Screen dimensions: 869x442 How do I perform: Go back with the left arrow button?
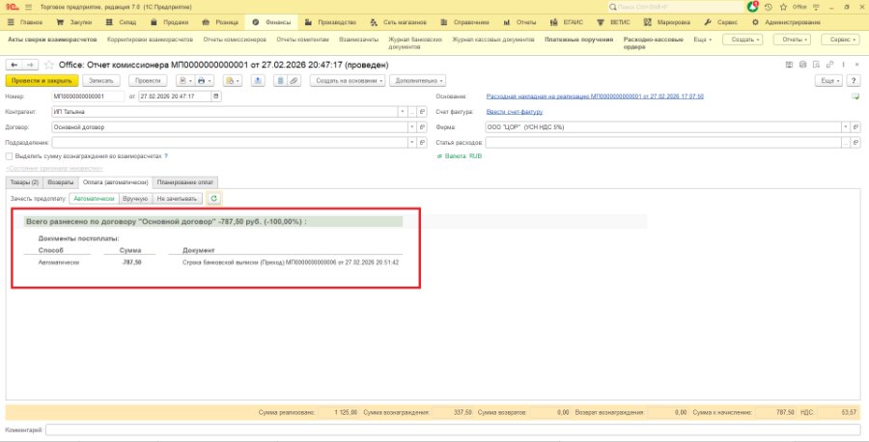coord(14,66)
